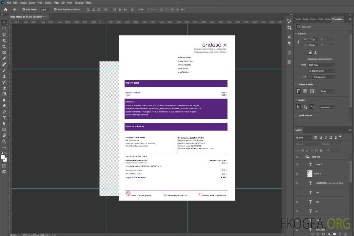Select the Horizontal Type tool
The width and height of the screenshot is (354, 236).
pyautogui.click(x=4, y=118)
